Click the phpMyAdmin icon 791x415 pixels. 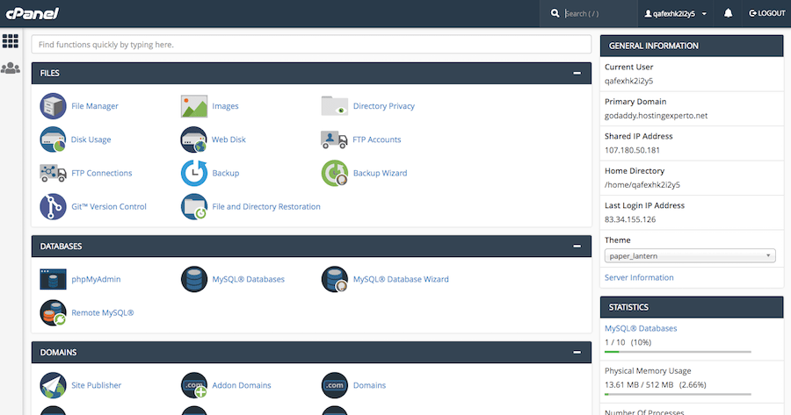[x=53, y=279]
